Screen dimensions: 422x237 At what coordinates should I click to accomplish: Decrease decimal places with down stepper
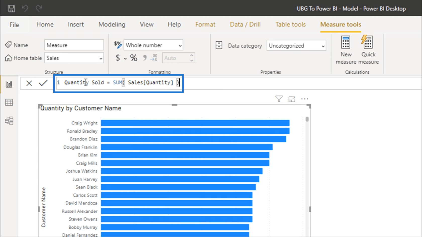(x=192, y=61)
